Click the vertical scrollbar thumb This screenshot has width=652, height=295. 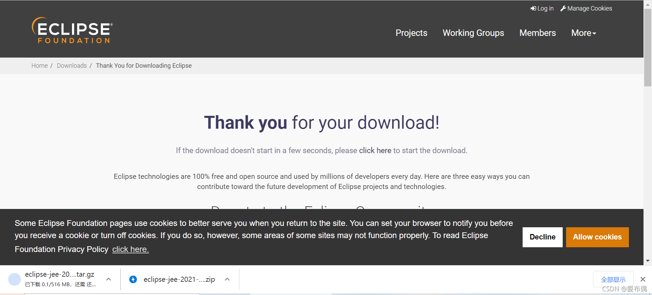[x=648, y=47]
